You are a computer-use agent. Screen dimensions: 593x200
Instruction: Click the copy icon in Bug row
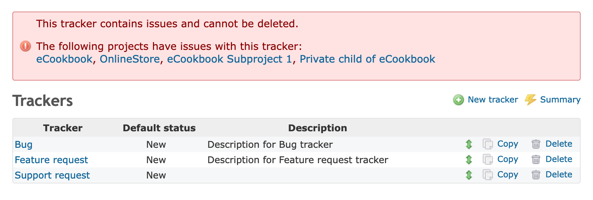click(x=488, y=144)
